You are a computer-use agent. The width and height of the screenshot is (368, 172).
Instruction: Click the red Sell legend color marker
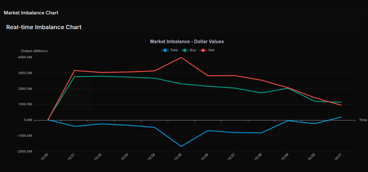pos(203,50)
